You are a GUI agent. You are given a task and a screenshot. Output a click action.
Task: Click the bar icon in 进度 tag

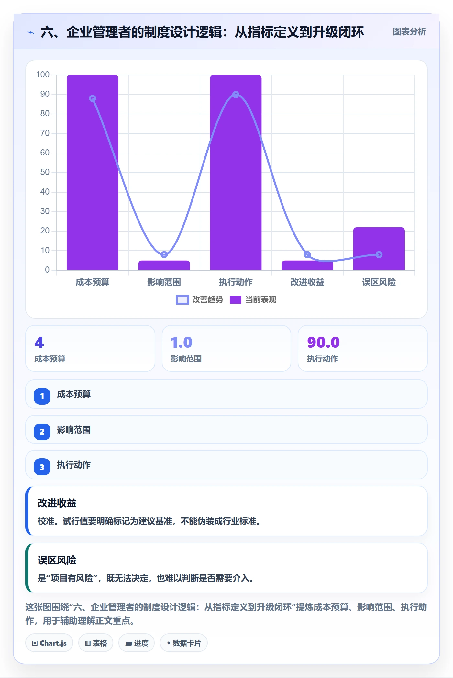point(129,644)
